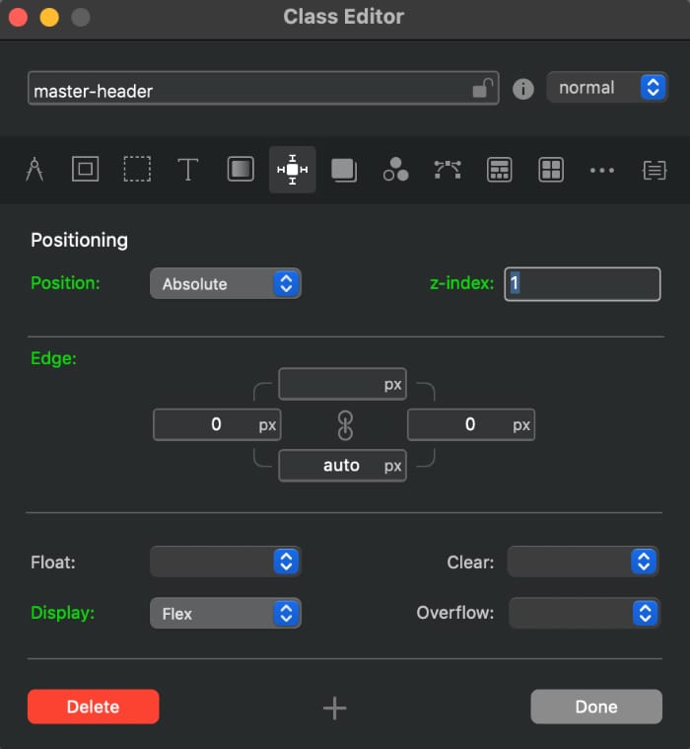The width and height of the screenshot is (690, 749).
Task: Open the dashed-outline margin settings icon
Action: pos(137,170)
